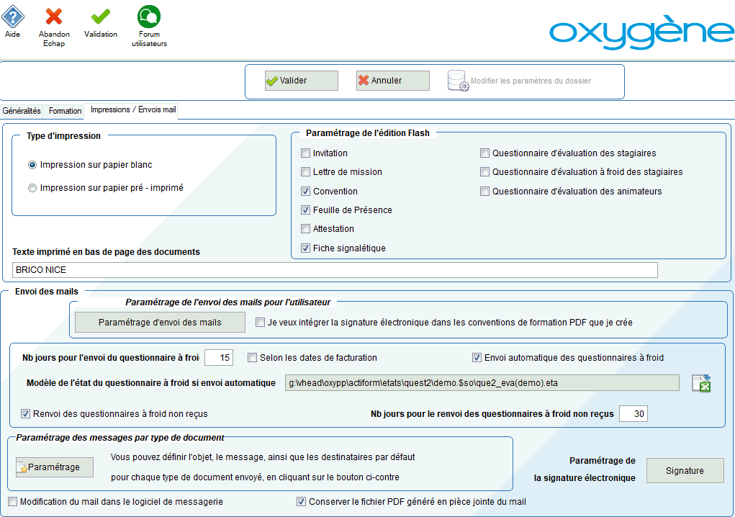735x517 pixels.
Task: Enable Questionnaire d'évaluation des stagiaires
Action: tap(484, 153)
